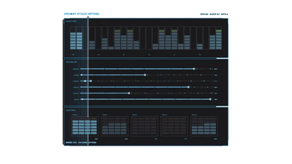
Task: Click the LONG TERM section header
Action: point(71,110)
